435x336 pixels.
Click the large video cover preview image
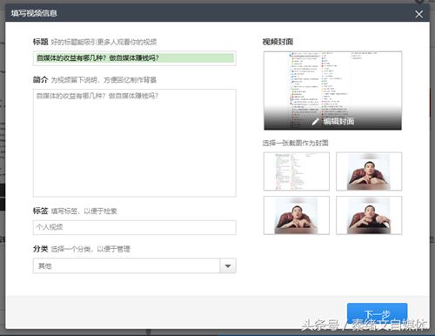(x=332, y=91)
